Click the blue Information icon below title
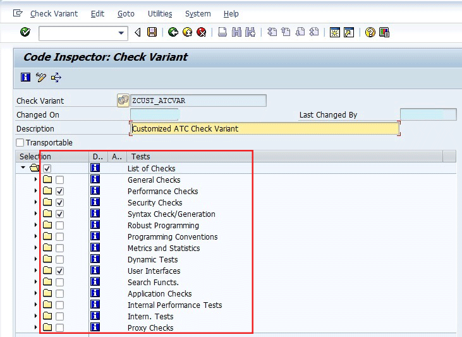 click(26, 77)
